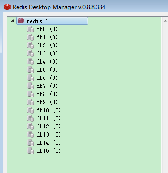The width and height of the screenshot is (168, 173).
Task: Open database db10 (0)
Action: click(x=49, y=110)
